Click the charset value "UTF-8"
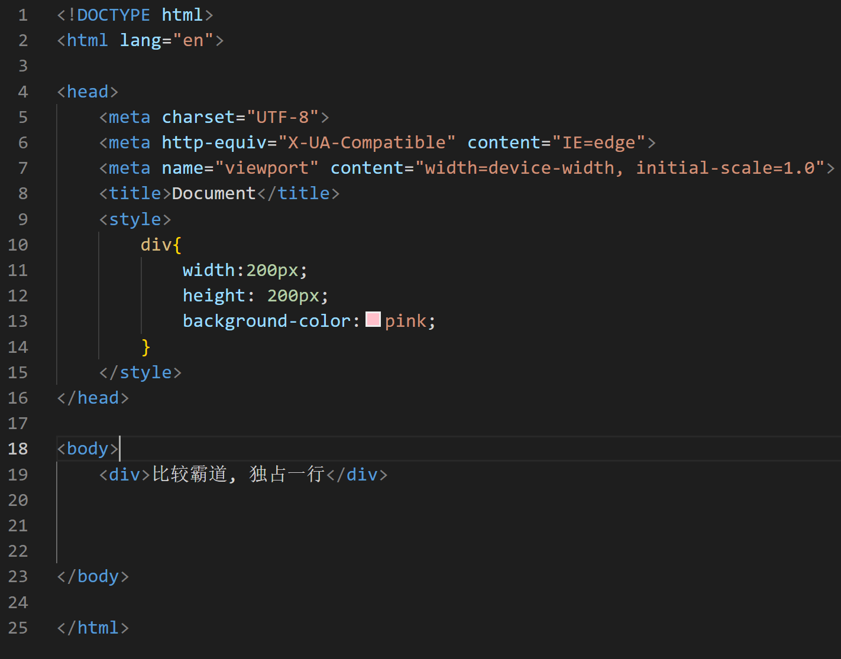This screenshot has height=659, width=841. point(283,117)
